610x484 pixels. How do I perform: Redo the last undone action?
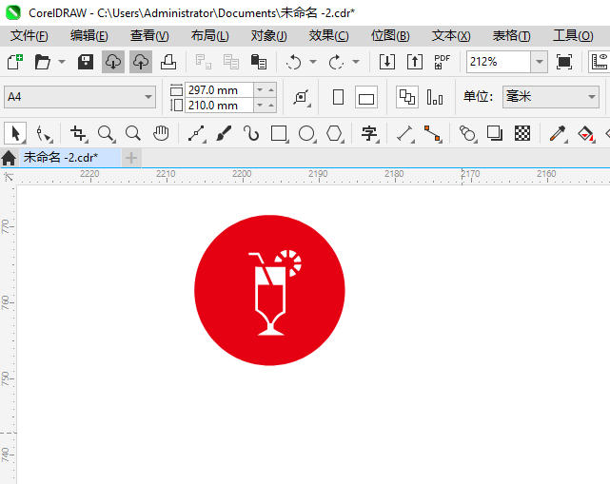coord(337,62)
